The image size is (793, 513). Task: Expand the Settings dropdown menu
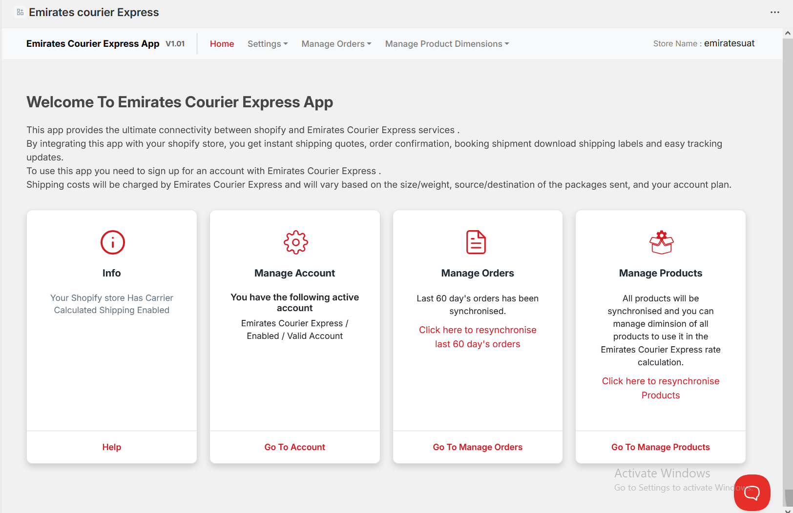[x=268, y=44]
